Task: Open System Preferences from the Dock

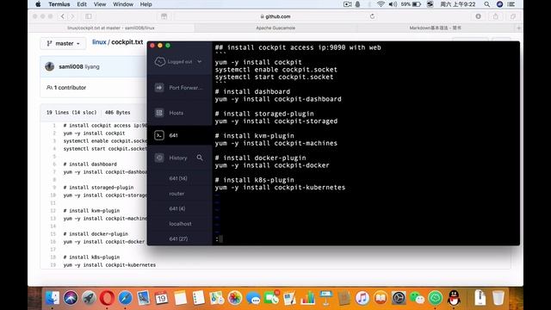Action: click(399, 298)
